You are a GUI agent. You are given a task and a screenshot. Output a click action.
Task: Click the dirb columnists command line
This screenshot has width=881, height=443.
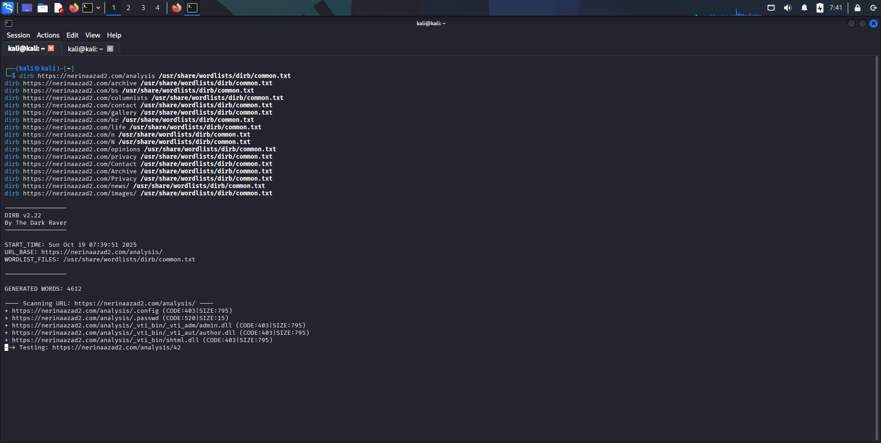(x=144, y=98)
